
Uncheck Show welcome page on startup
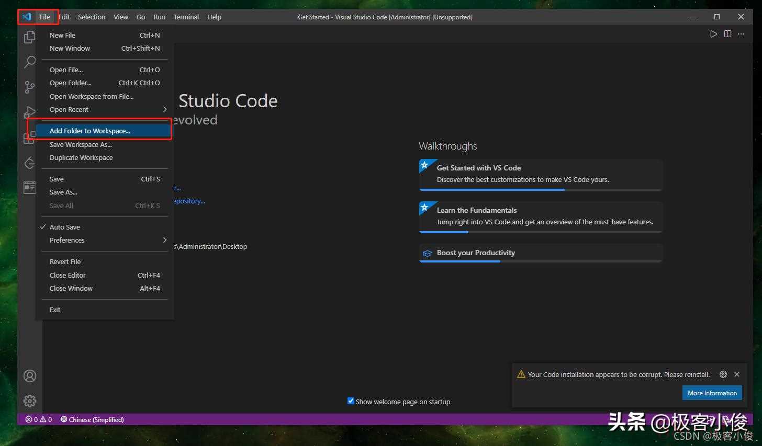351,401
